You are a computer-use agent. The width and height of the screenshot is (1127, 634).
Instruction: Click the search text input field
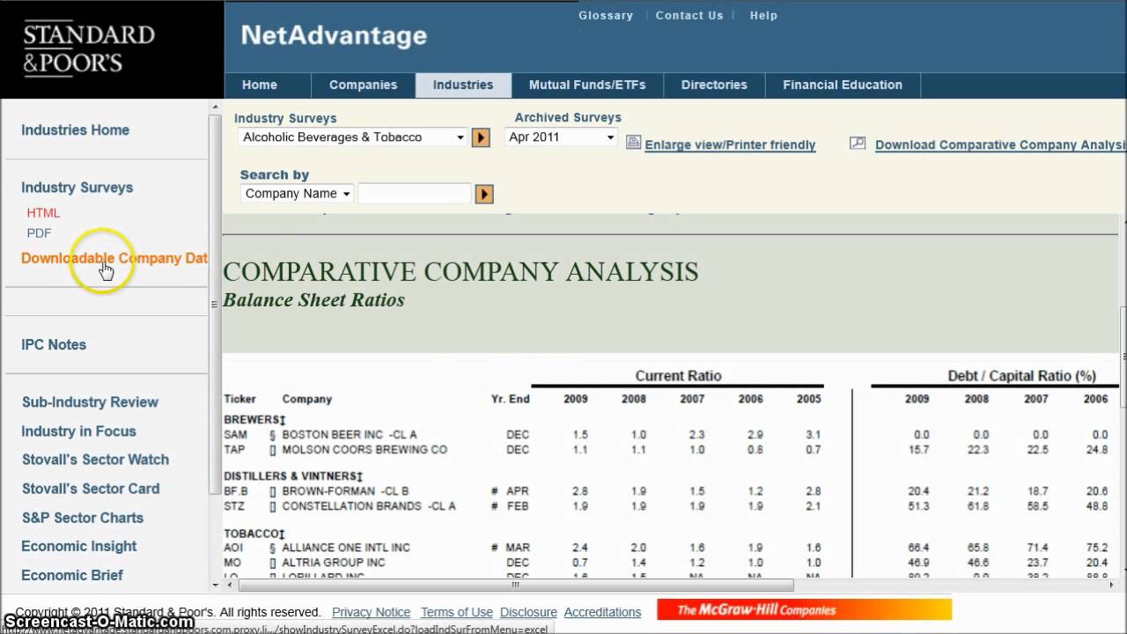pyautogui.click(x=415, y=194)
